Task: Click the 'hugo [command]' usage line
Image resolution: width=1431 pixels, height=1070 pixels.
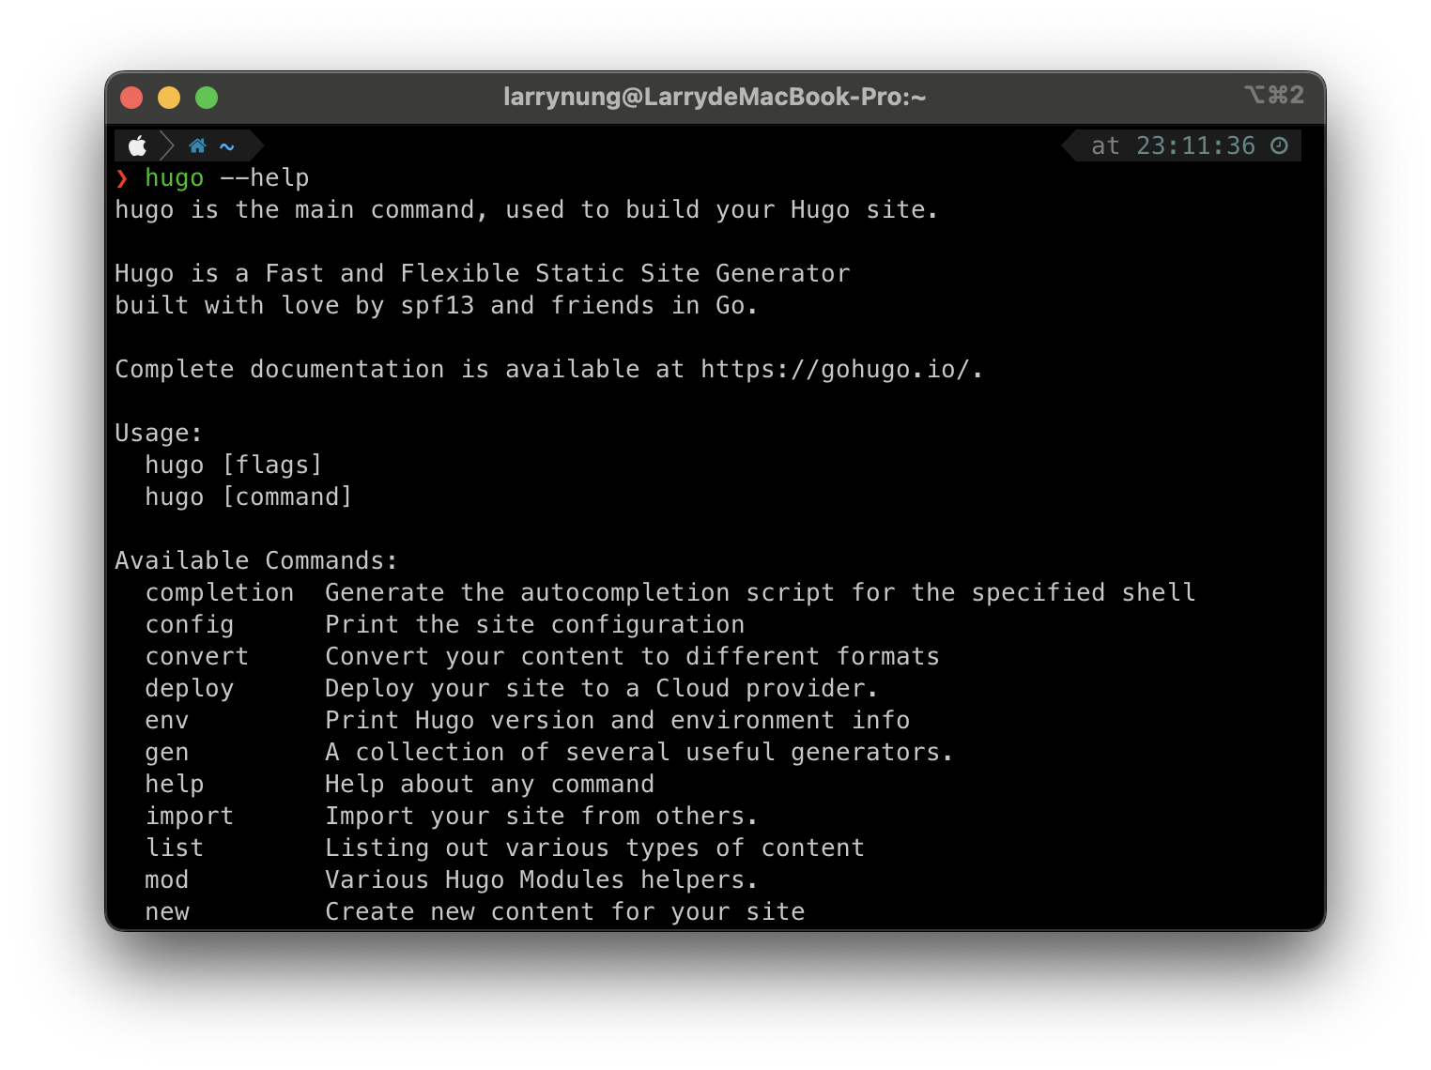Action: (249, 497)
